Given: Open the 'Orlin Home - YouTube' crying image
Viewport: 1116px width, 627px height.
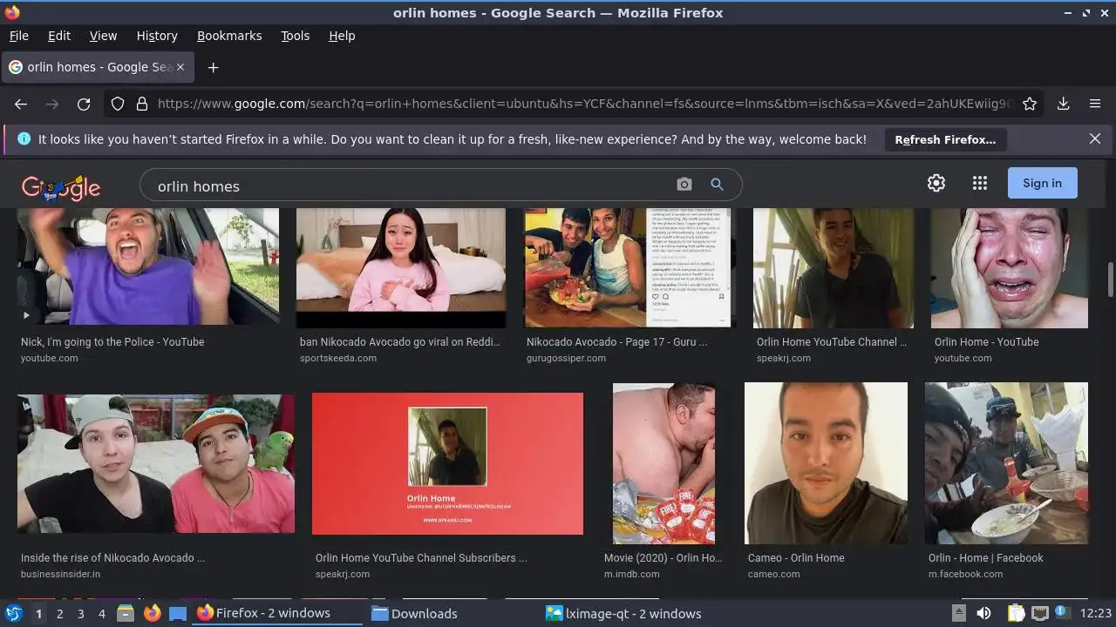Looking at the screenshot, I should 1010,267.
